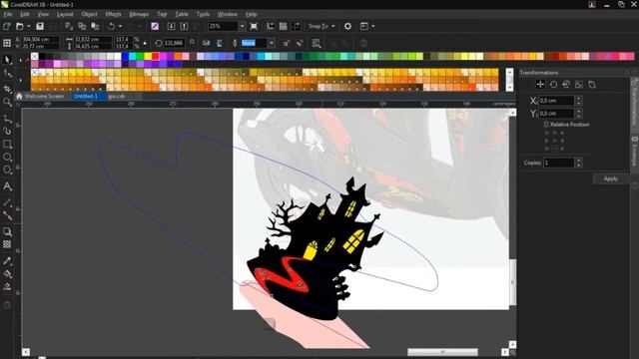Expand the undo history dropdown arrow
The image size is (639, 359).
click(x=120, y=26)
